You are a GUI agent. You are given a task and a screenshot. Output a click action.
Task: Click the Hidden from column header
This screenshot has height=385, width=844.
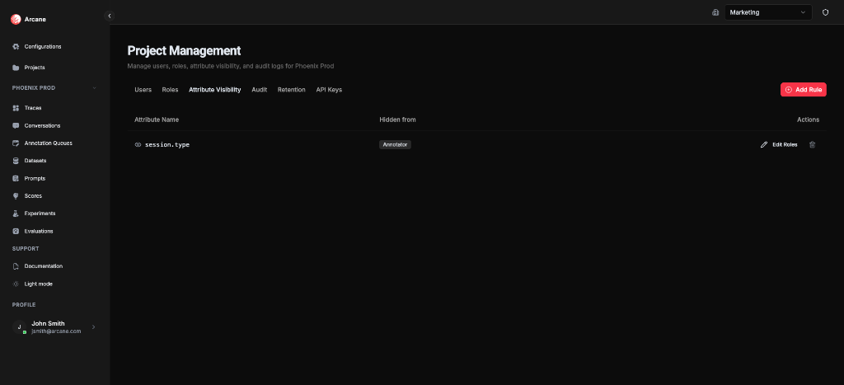click(x=397, y=120)
